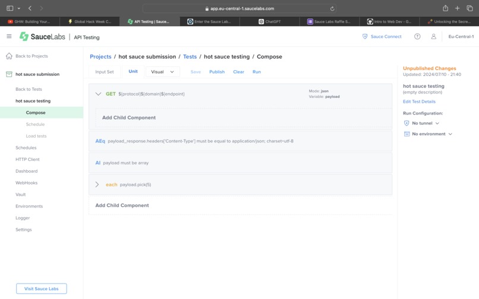Viewport: 479px width, 299px height.
Task: Click the home icon beside Back to Projects
Action: [9, 56]
